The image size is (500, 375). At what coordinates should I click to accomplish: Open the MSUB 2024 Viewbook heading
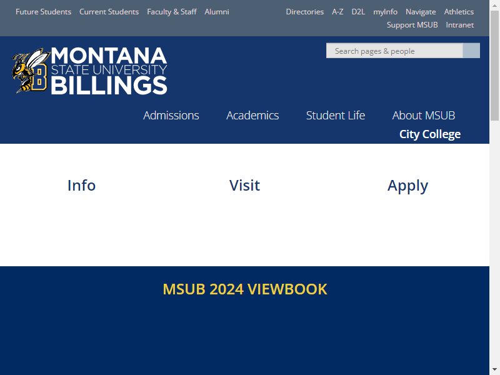pos(245,289)
